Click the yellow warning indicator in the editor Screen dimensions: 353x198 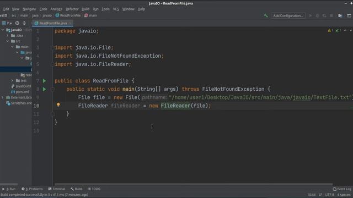330,30
